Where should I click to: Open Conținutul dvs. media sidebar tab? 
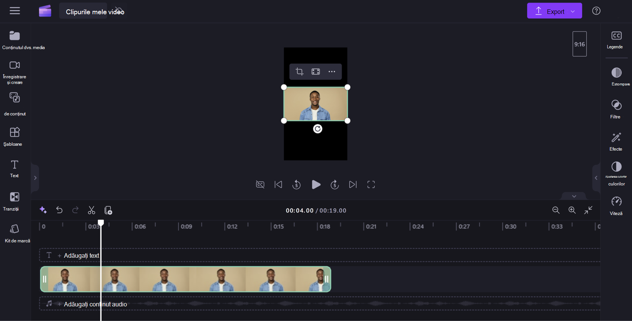click(x=15, y=40)
